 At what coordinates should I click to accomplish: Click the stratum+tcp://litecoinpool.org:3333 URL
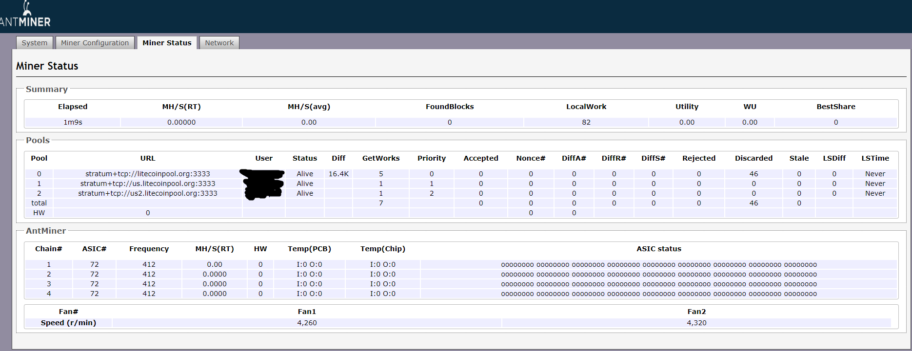[x=148, y=174]
